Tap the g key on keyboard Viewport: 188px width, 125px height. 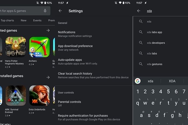172,115
